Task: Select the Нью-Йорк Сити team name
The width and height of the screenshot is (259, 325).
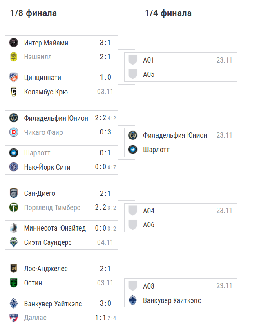Action: [x=47, y=167]
